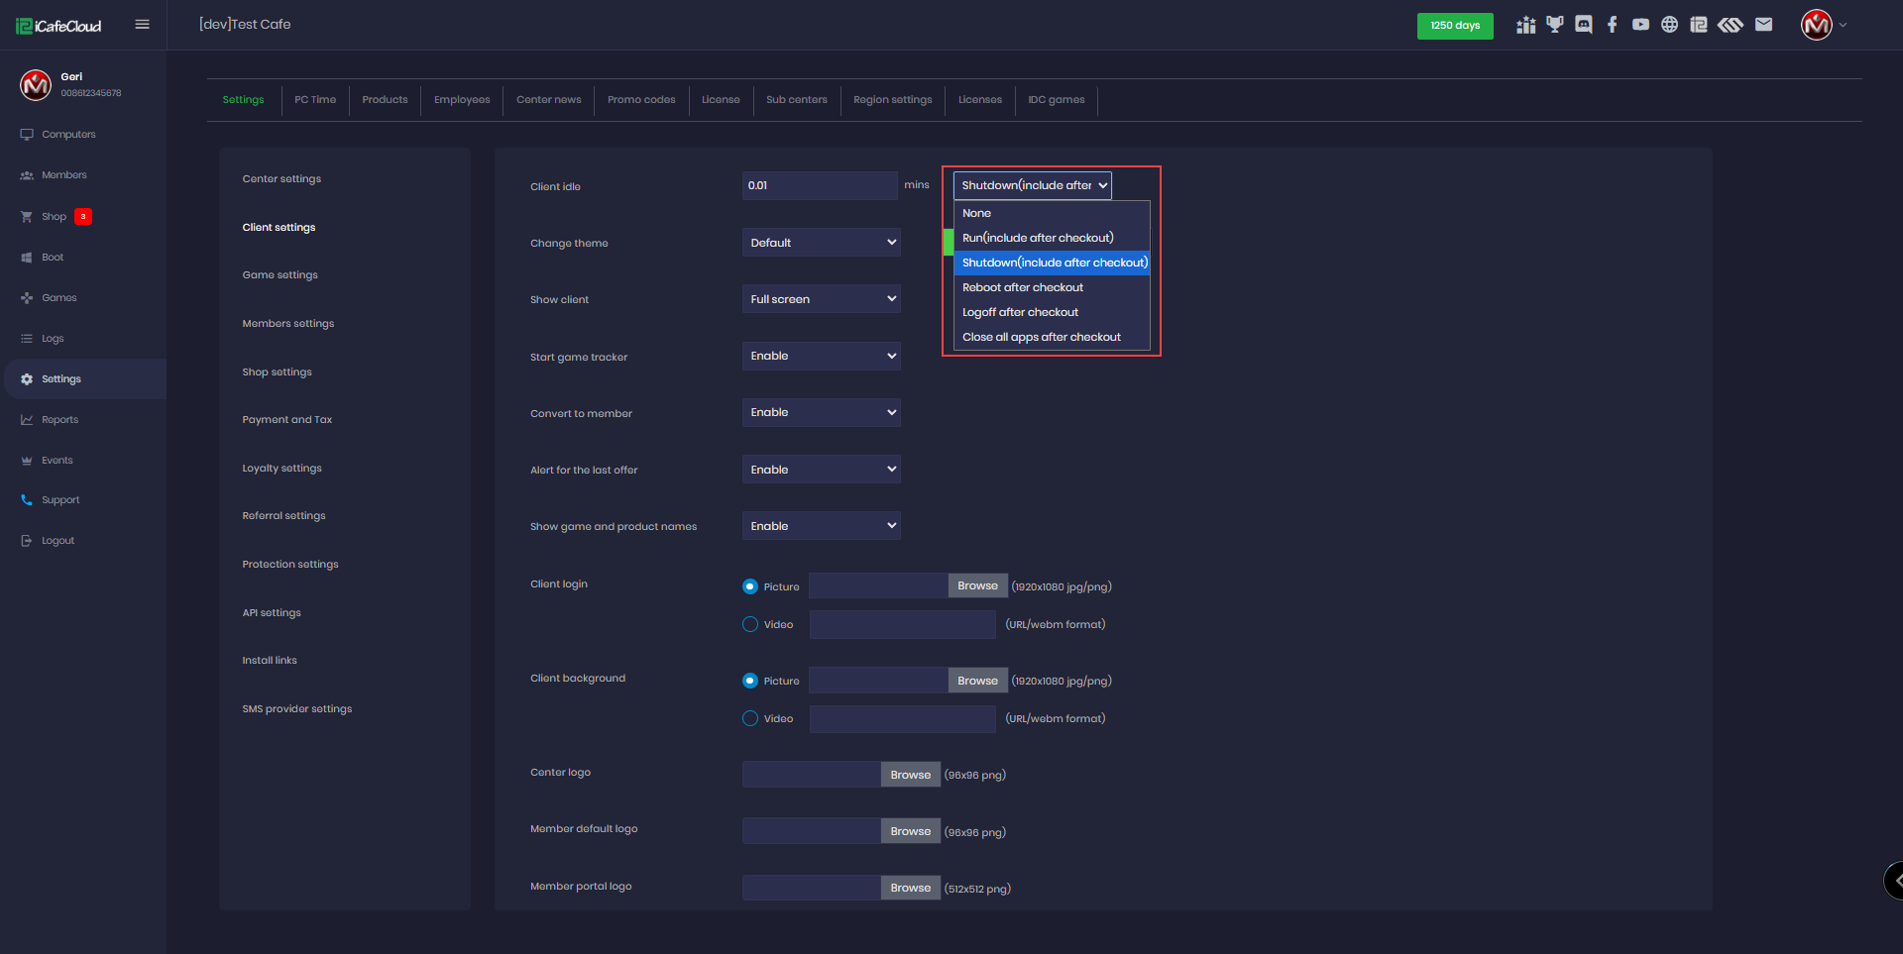Switch to the Promo codes tab
This screenshot has width=1903, height=954.
point(641,100)
